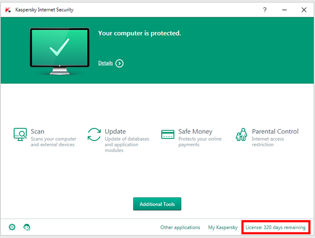Select the Update heading text
Image resolution: width=315 pixels, height=238 pixels.
115,132
